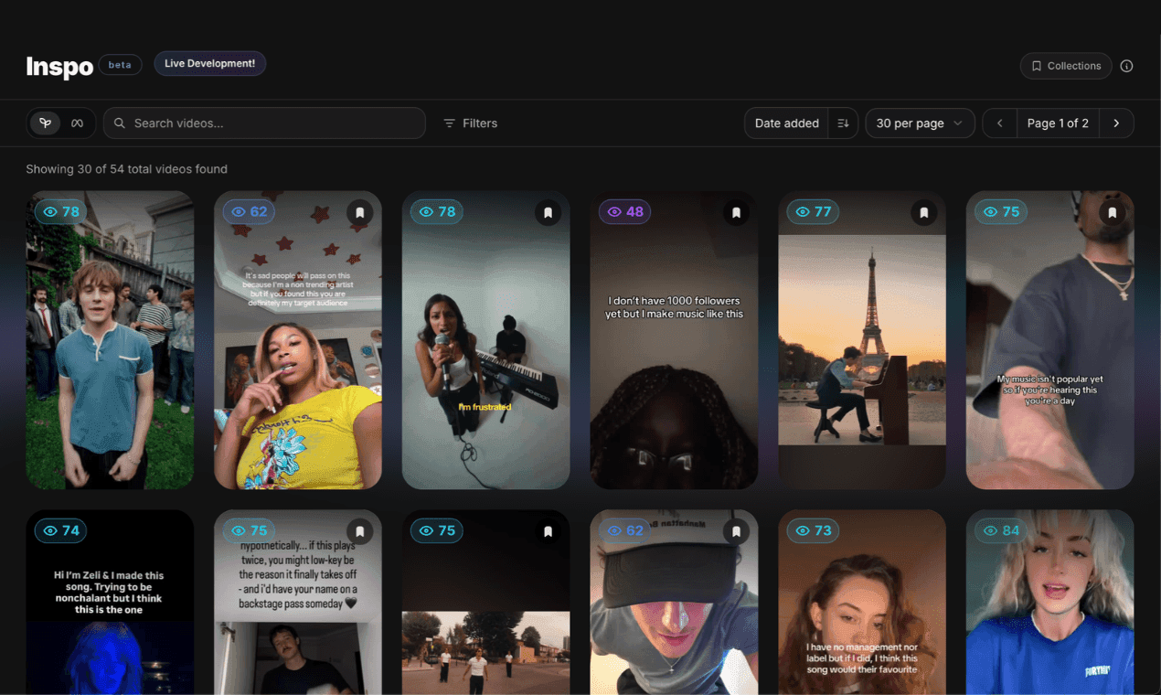
Task: Bookmark the 'hypothetically... if this plays twice' video
Action: [360, 531]
